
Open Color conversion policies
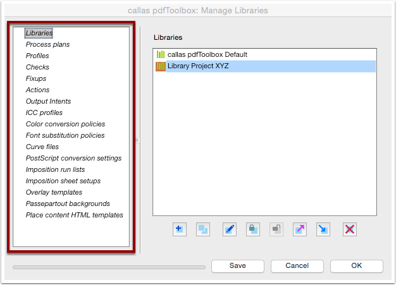[65, 124]
